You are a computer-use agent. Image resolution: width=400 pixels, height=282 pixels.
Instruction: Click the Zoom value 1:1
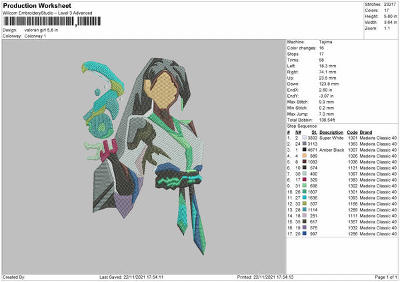tap(387, 28)
